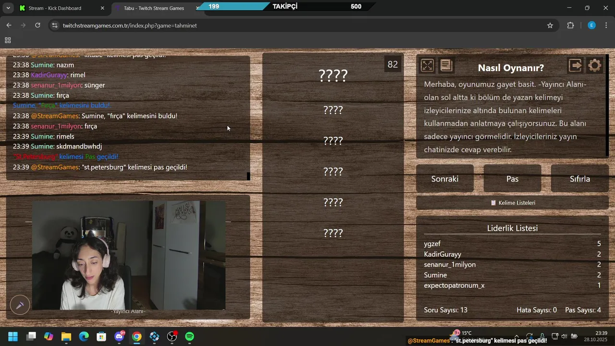Click the Soru Sayısı: 13 counter
615x346 pixels.
tap(446, 310)
